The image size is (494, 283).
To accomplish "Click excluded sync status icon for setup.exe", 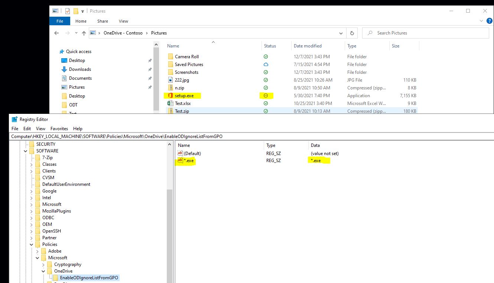I will click(266, 96).
